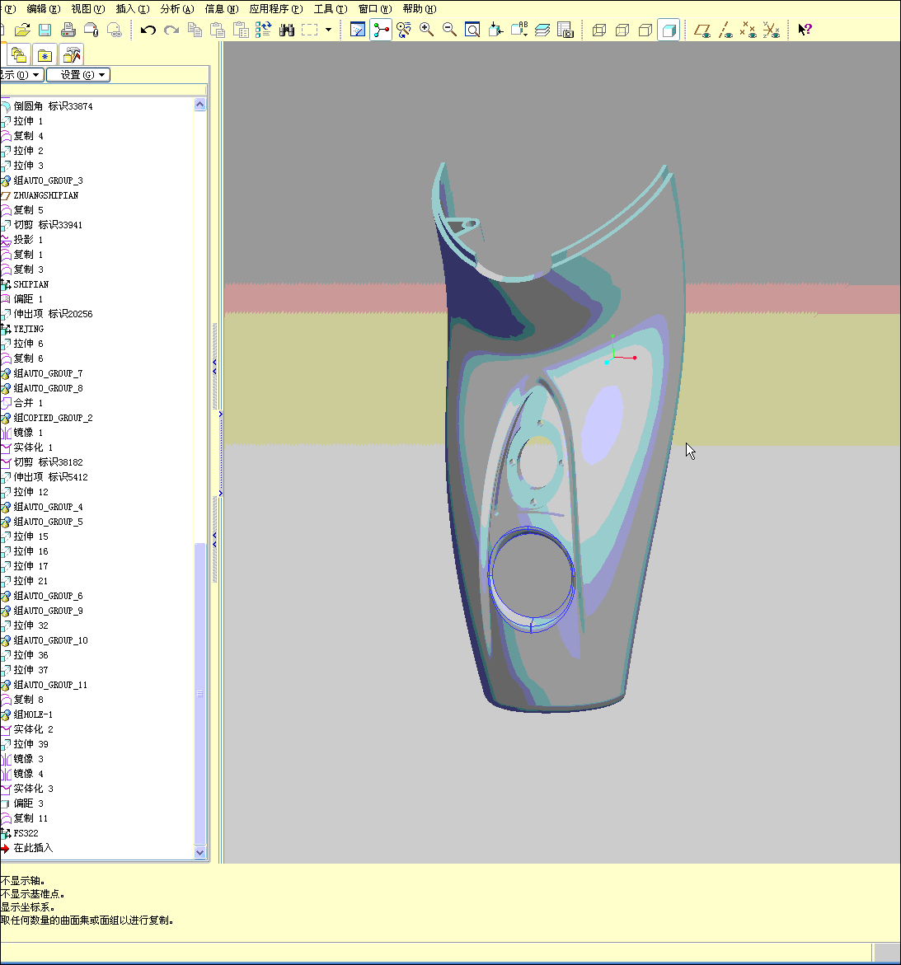Switch display to no hidden mode
The height and width of the screenshot is (965, 901).
(645, 30)
